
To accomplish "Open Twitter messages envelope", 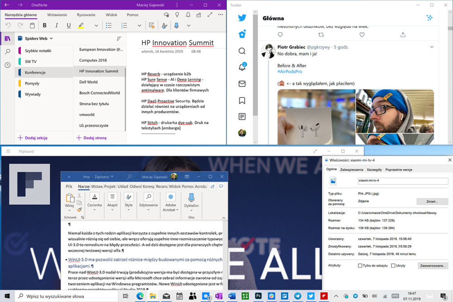I will pyautogui.click(x=242, y=84).
